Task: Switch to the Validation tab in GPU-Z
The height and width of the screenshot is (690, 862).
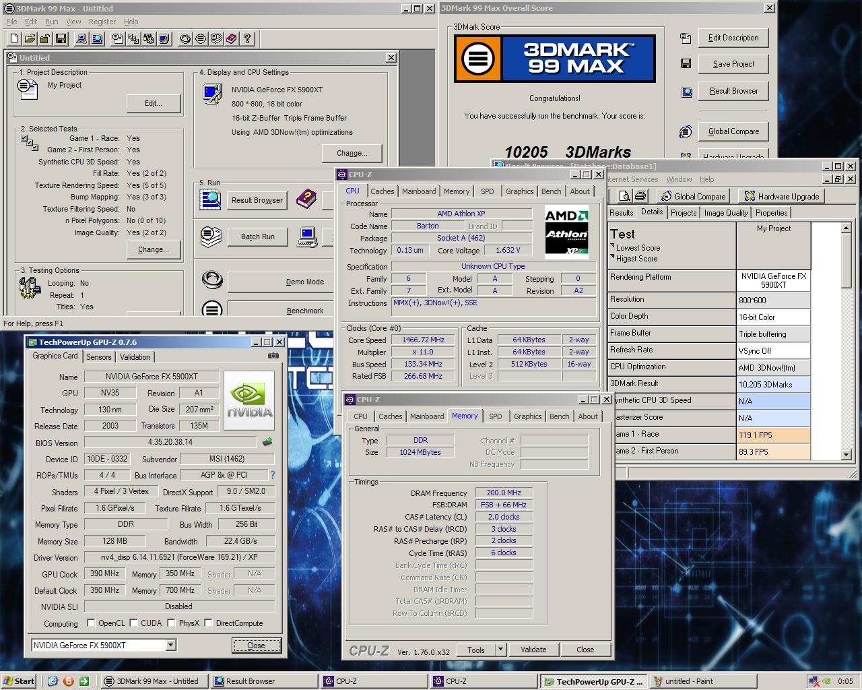Action: 135,357
